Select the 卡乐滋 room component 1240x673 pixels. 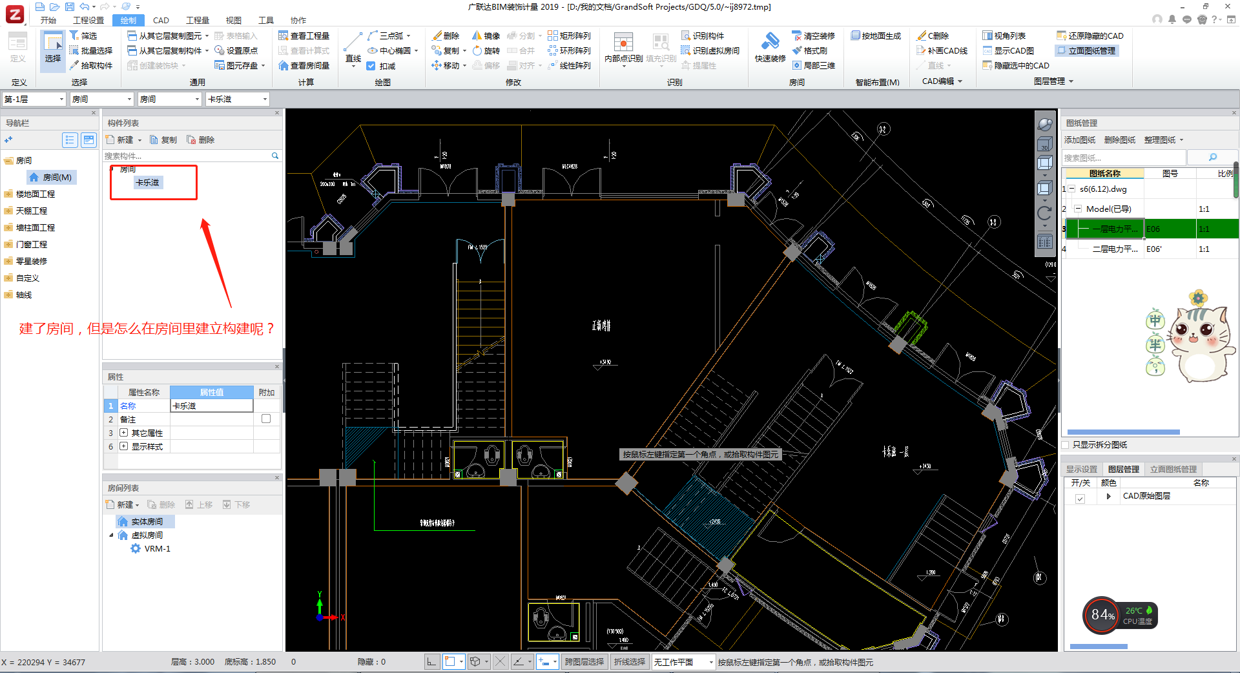(x=148, y=182)
